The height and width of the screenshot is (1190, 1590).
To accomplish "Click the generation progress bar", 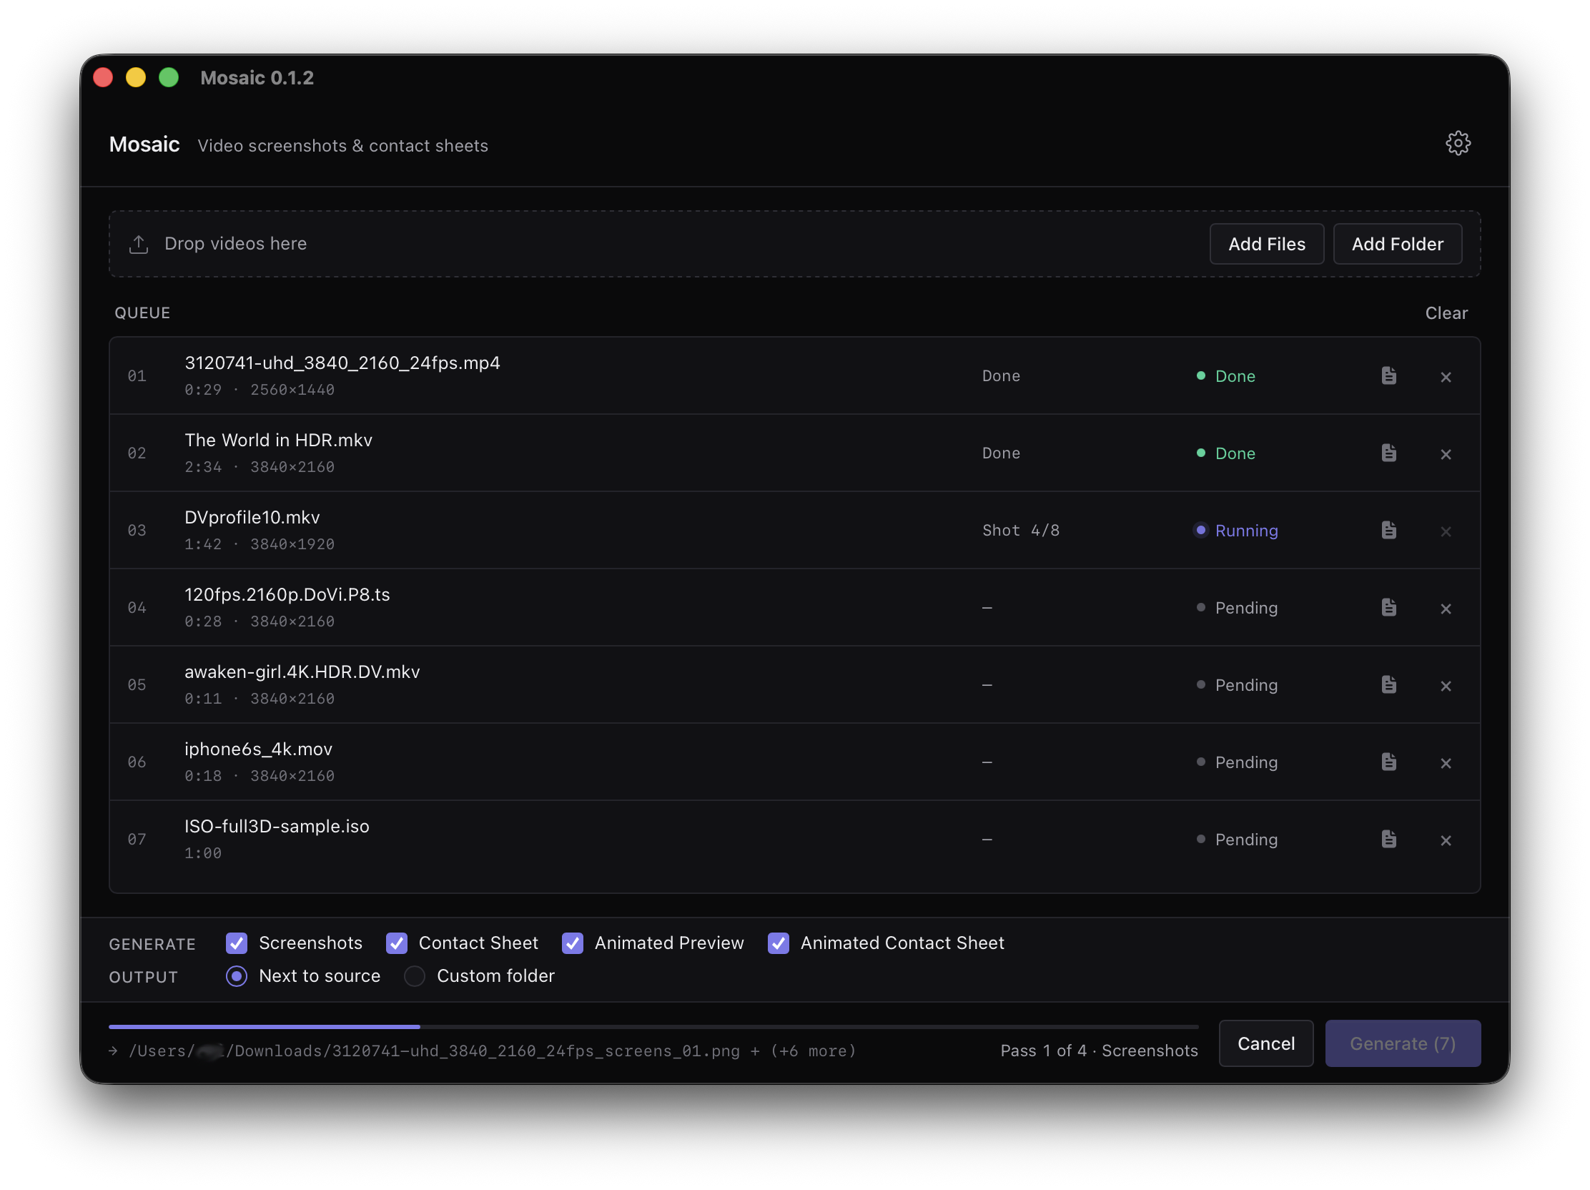I will 653,1027.
